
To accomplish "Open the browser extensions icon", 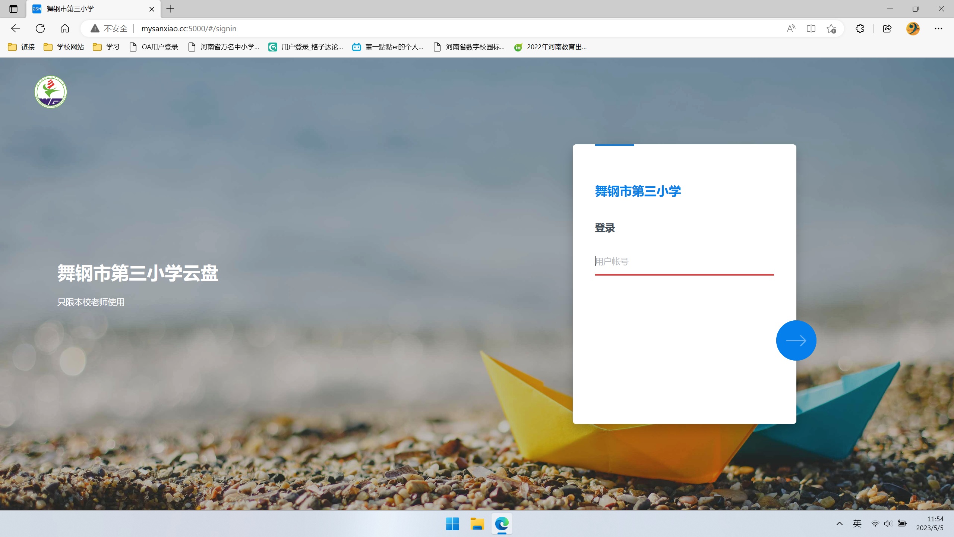I will [x=860, y=28].
